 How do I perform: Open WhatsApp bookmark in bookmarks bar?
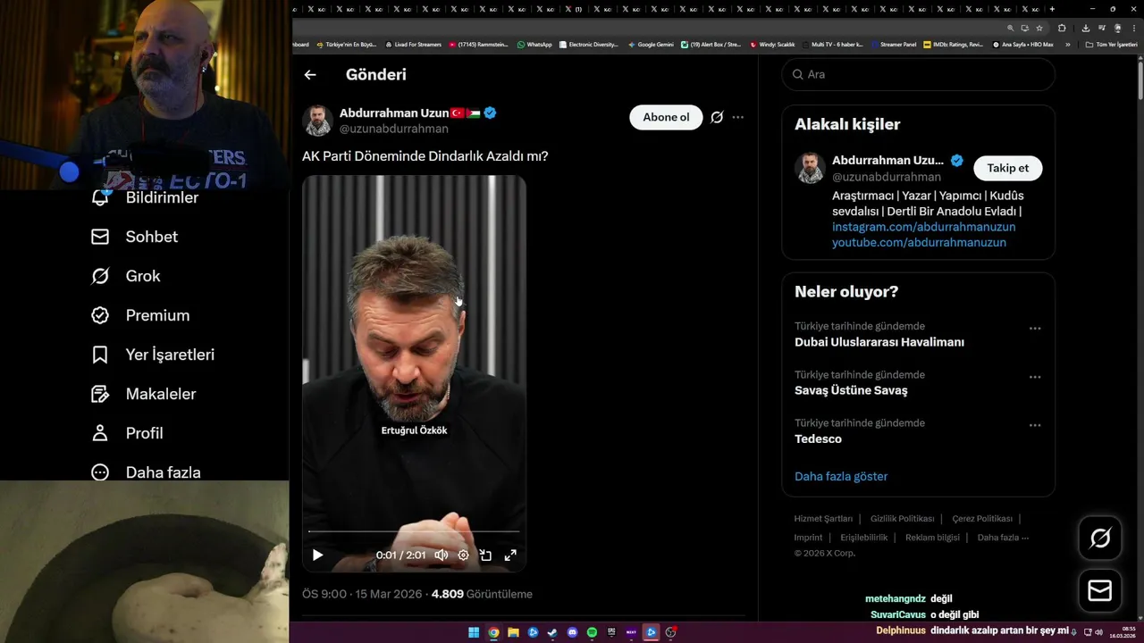(x=534, y=44)
